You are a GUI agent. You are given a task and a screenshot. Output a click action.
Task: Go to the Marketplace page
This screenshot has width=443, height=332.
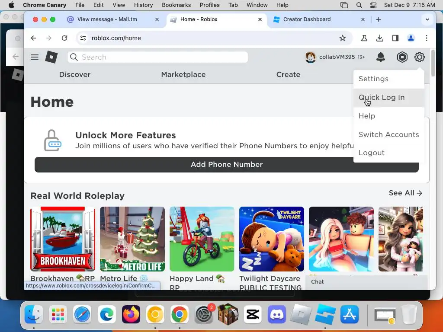[183, 74]
